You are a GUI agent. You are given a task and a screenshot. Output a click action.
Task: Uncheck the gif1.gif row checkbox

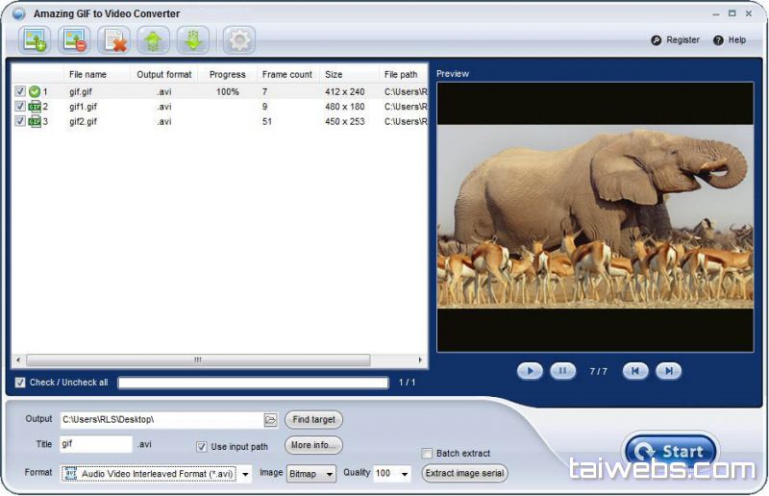point(20,107)
